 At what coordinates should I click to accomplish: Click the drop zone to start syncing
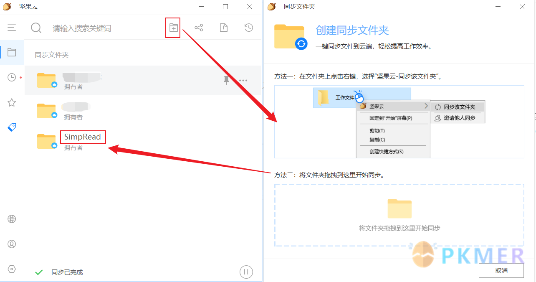coord(399,215)
